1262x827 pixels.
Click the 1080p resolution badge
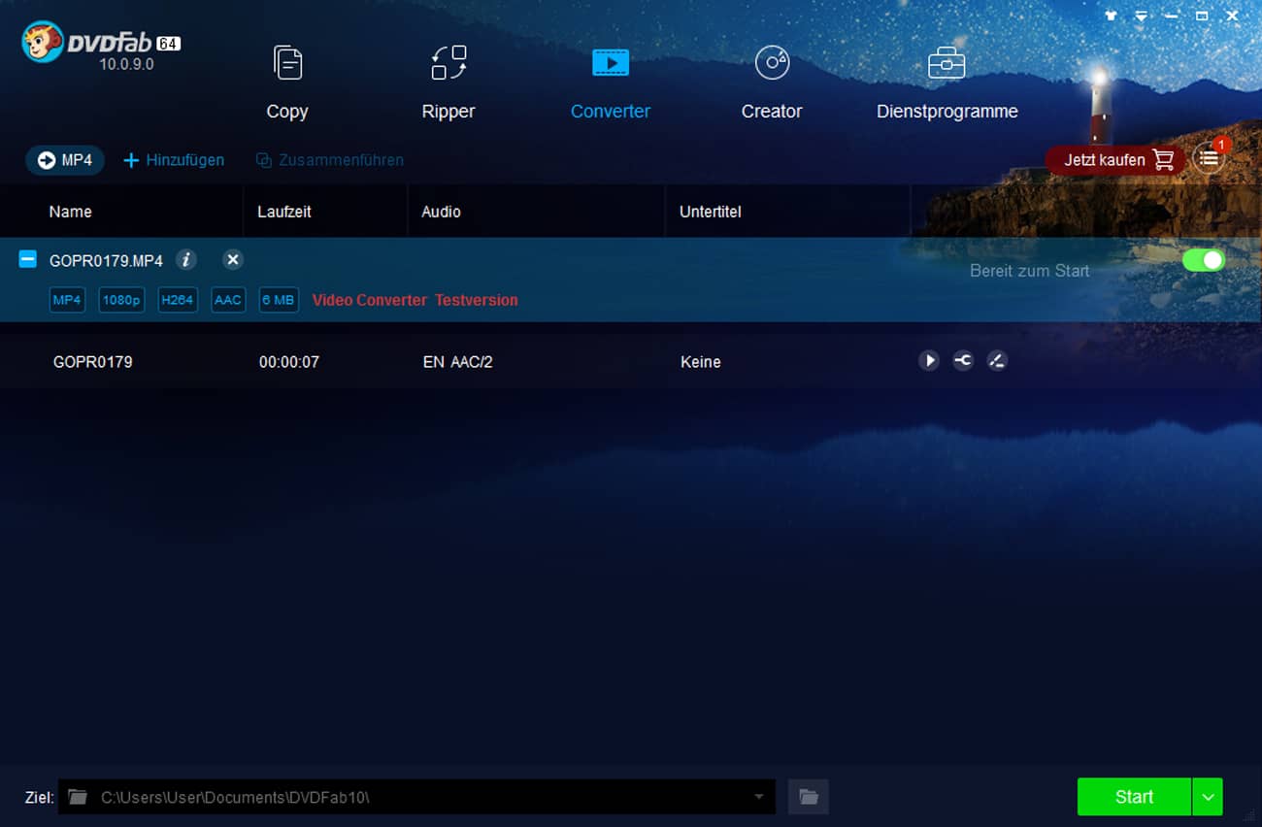coord(121,300)
